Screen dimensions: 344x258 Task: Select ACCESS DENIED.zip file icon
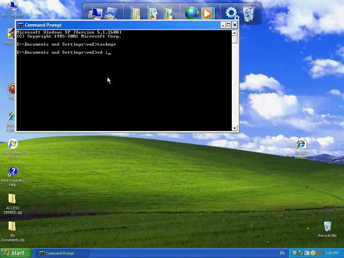[x=12, y=204]
